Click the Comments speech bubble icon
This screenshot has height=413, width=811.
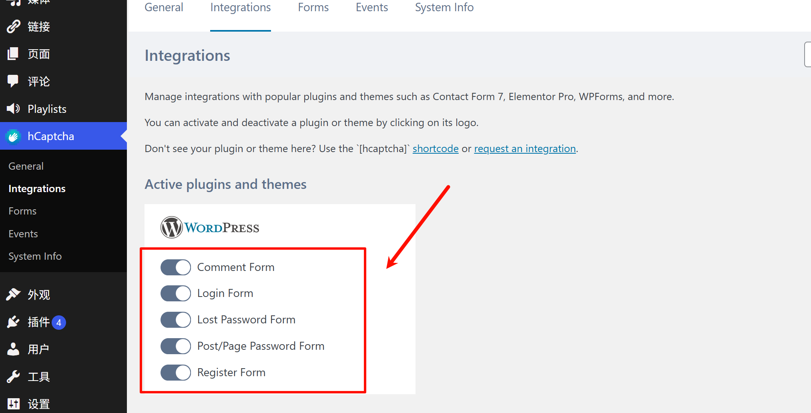pyautogui.click(x=13, y=81)
